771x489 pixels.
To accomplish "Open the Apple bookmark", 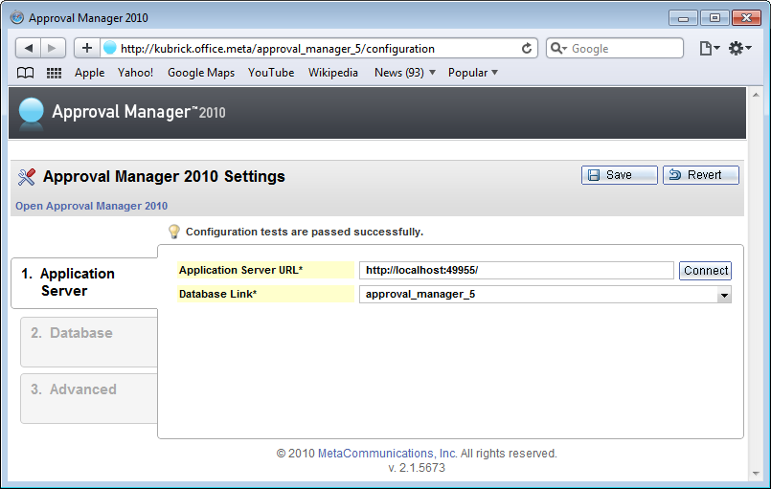I will click(89, 73).
